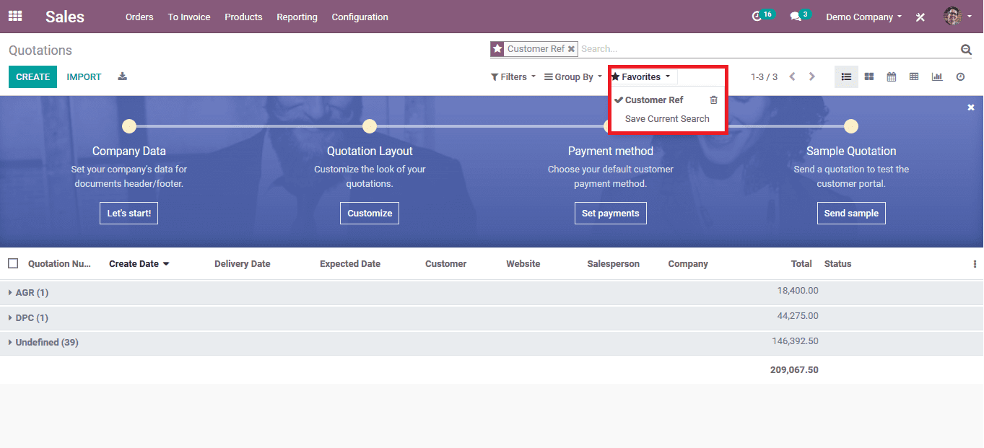Click the Send sample button
Screen dimensions: 984x448
(851, 214)
